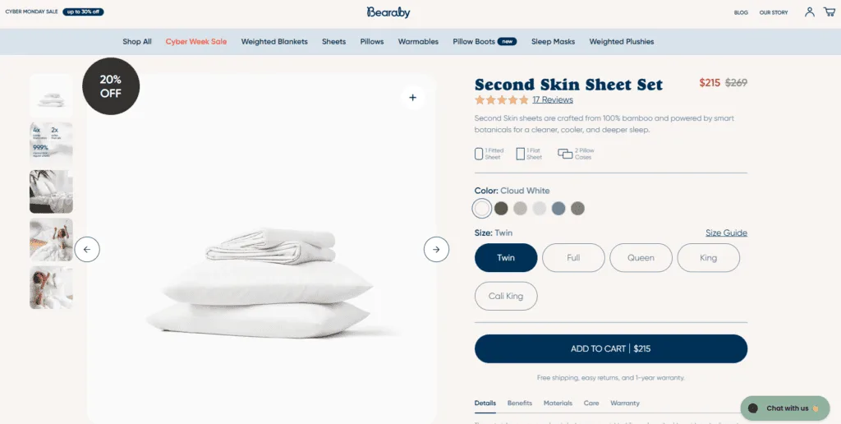
Task: Open the shopping cart icon
Action: (830, 12)
